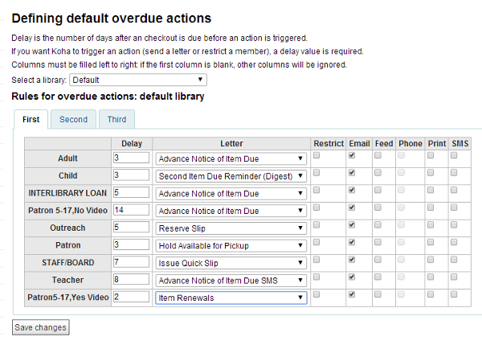Open Item Renewals dropdown for Patron5-17,Yes Video
Screen dimensions: 482x345
point(231,298)
